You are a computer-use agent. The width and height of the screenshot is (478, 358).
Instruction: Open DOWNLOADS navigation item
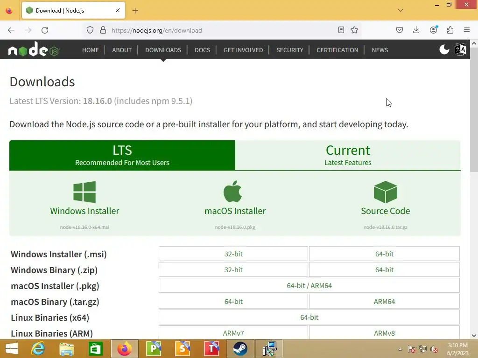163,50
